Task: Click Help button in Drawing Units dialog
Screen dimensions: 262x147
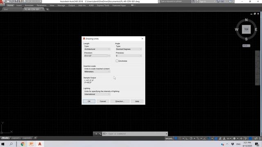Action: point(137,101)
